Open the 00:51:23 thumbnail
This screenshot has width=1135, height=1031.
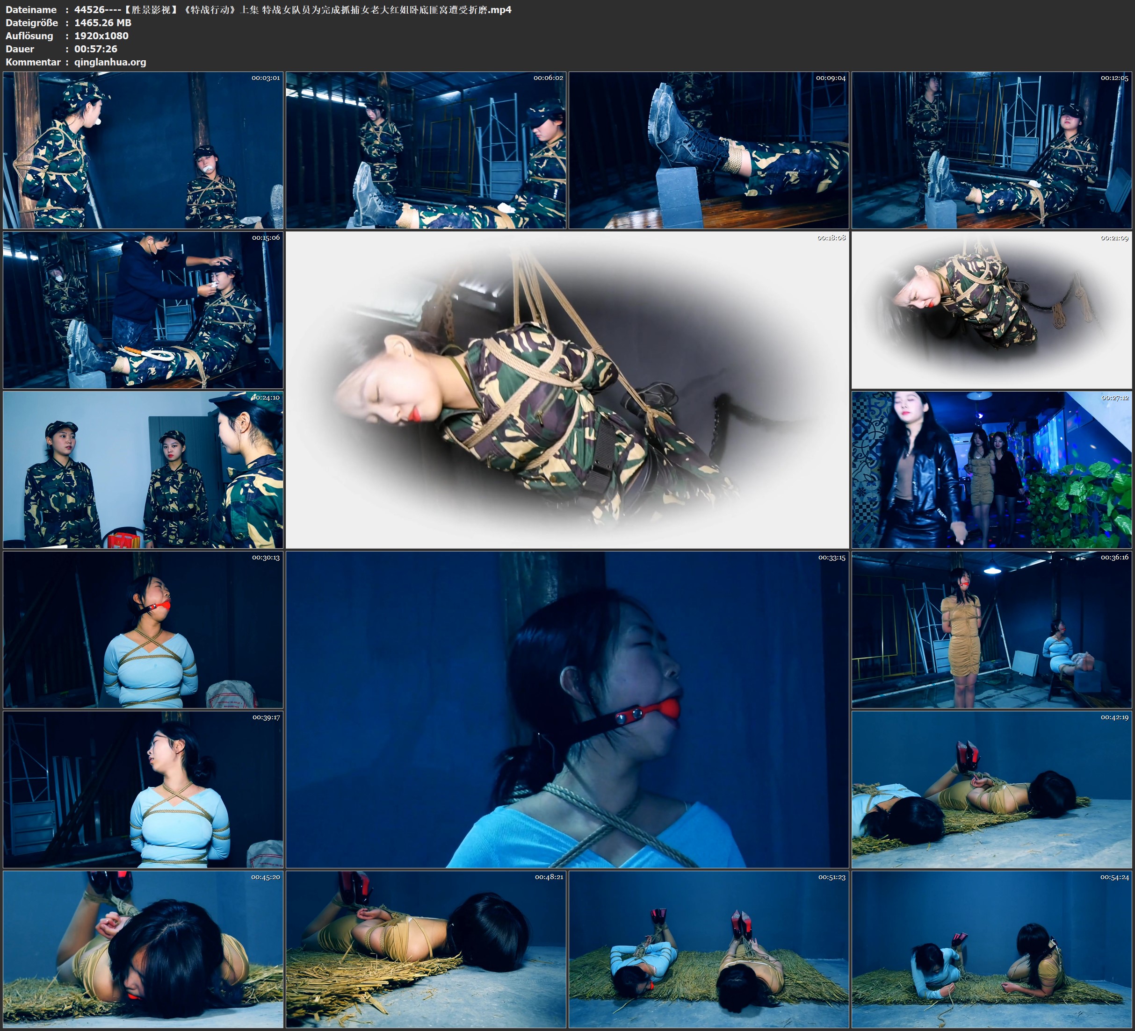[708, 949]
